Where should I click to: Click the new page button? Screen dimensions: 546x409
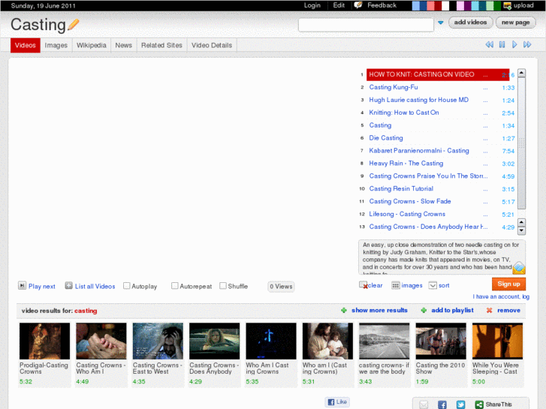(516, 23)
